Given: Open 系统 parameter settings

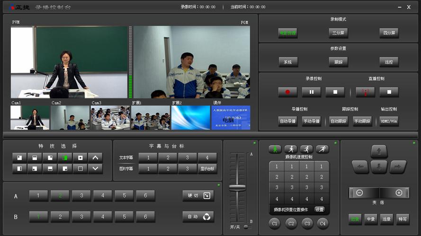Looking at the screenshot, I should [x=287, y=62].
